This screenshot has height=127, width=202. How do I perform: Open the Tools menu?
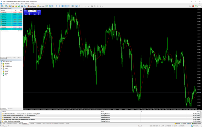(x=22, y=4)
